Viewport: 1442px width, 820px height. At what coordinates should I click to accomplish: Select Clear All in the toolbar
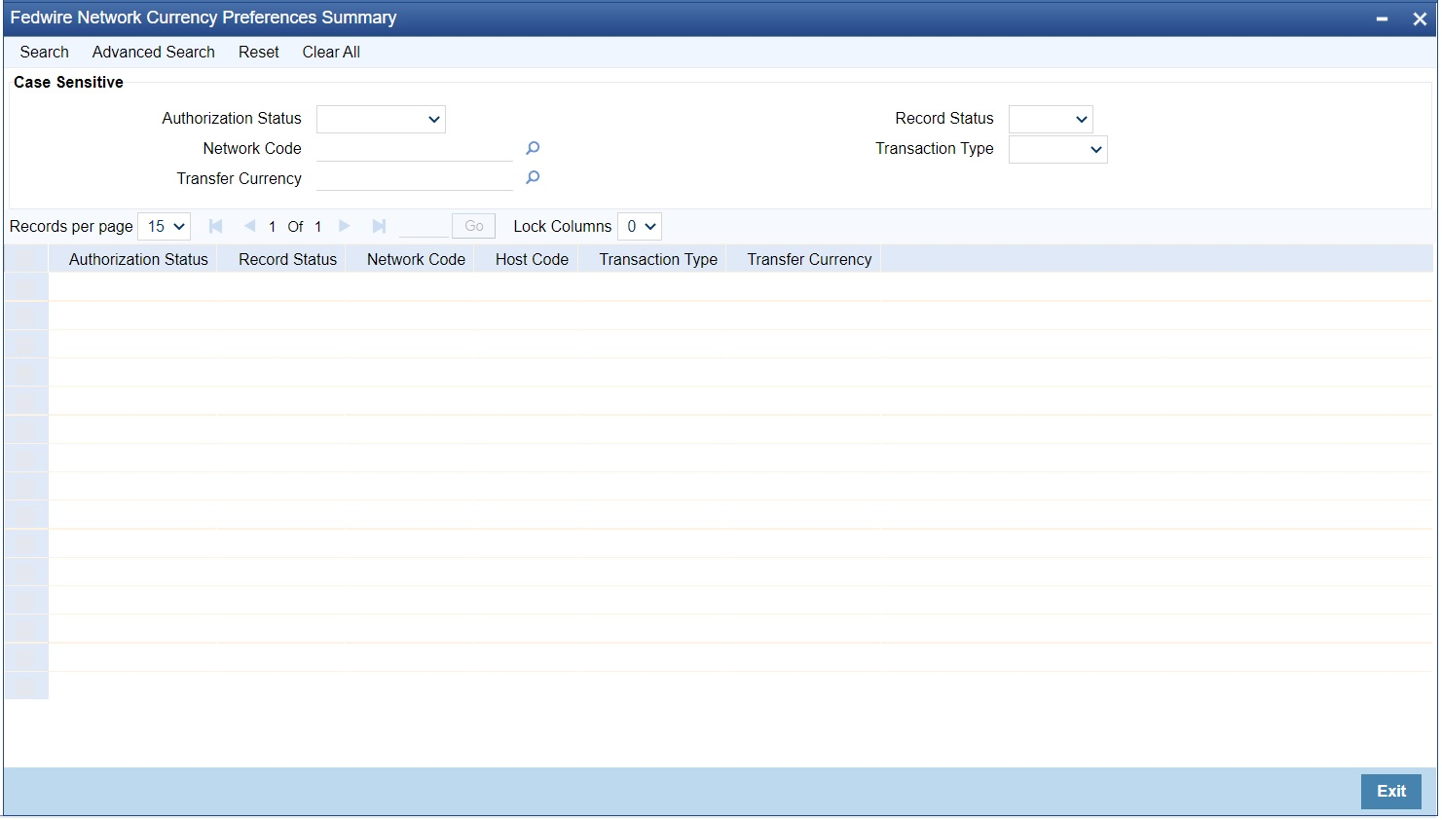click(331, 52)
